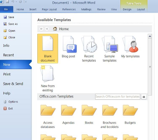Click Redo in Quick Access Toolbar

[x=20, y=2]
